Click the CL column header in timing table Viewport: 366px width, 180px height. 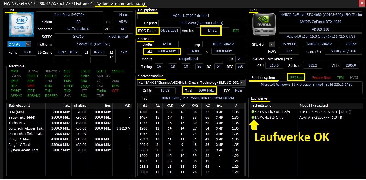click(x=158, y=105)
